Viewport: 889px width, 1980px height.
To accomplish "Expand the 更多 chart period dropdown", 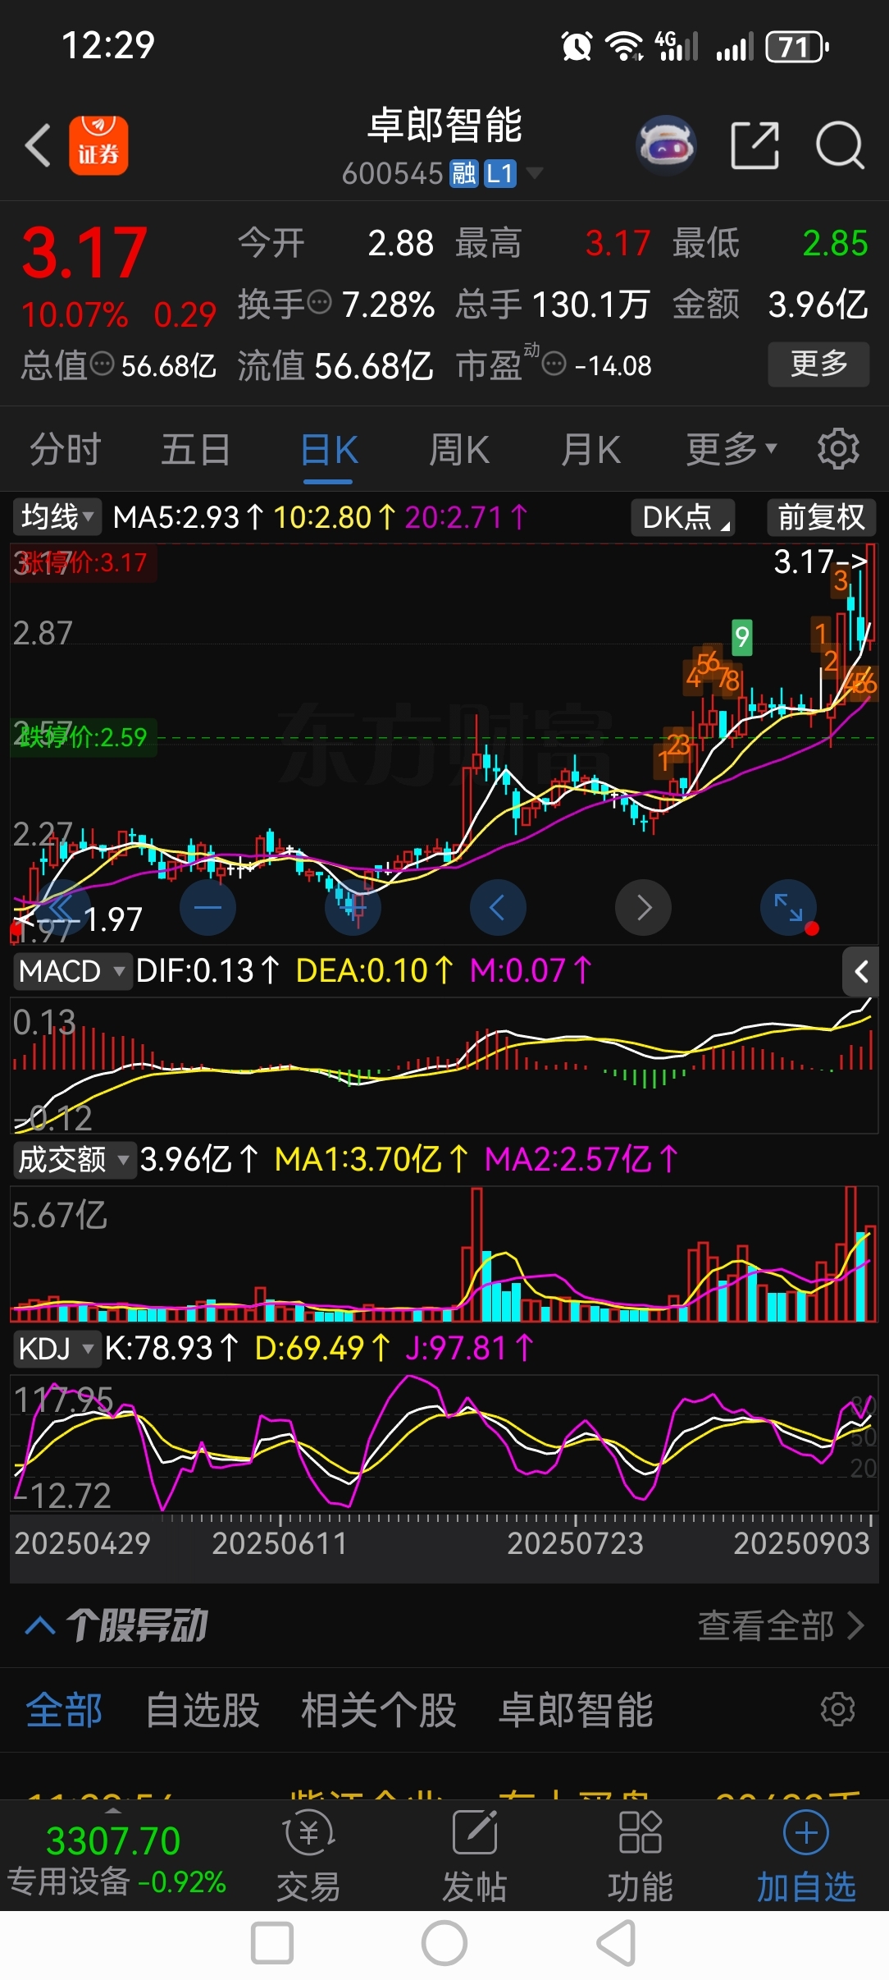I will point(732,449).
